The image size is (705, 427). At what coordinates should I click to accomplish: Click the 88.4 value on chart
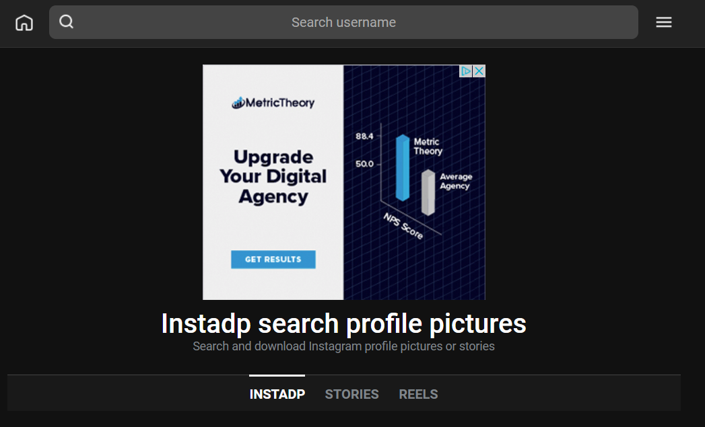364,136
